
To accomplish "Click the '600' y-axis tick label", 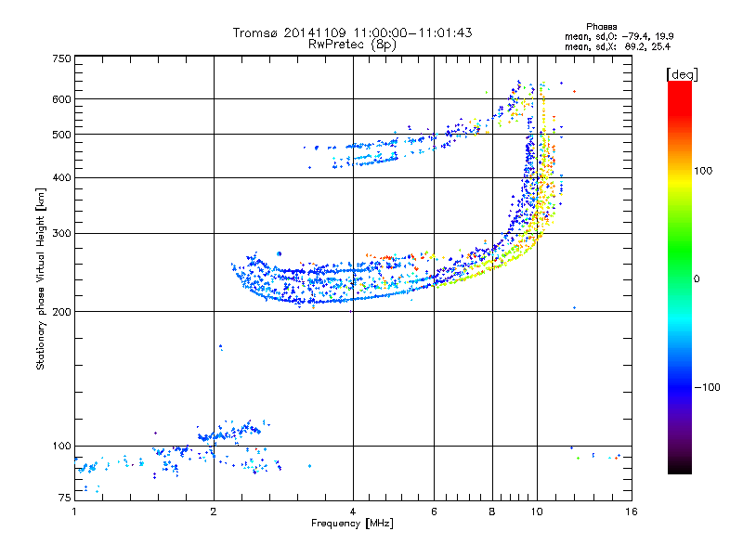I will tap(61, 99).
